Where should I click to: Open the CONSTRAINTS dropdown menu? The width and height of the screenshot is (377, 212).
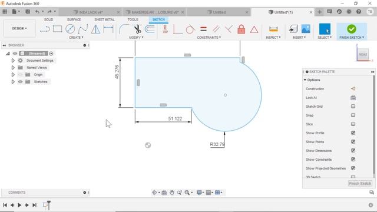209,38
